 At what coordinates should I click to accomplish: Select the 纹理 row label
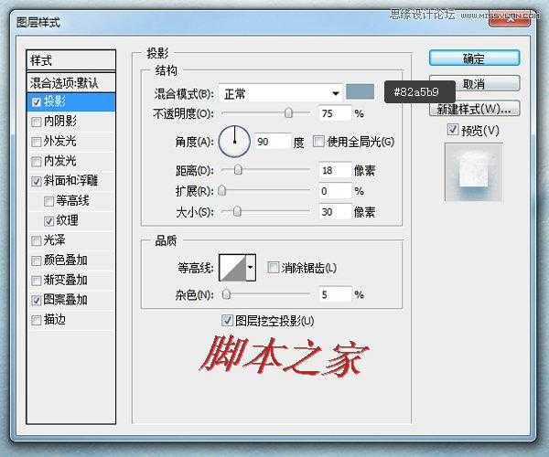point(67,220)
